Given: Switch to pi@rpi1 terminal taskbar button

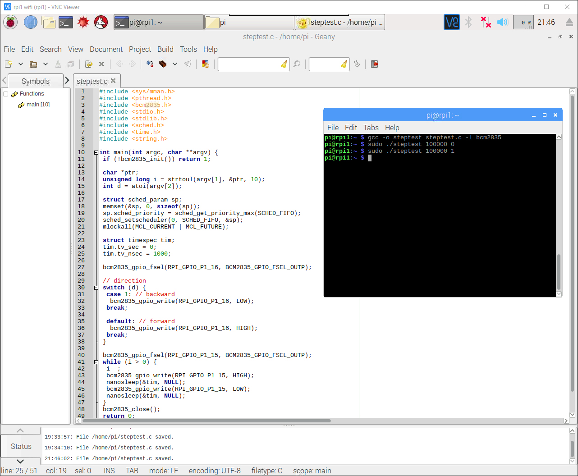Looking at the screenshot, I should [x=158, y=22].
